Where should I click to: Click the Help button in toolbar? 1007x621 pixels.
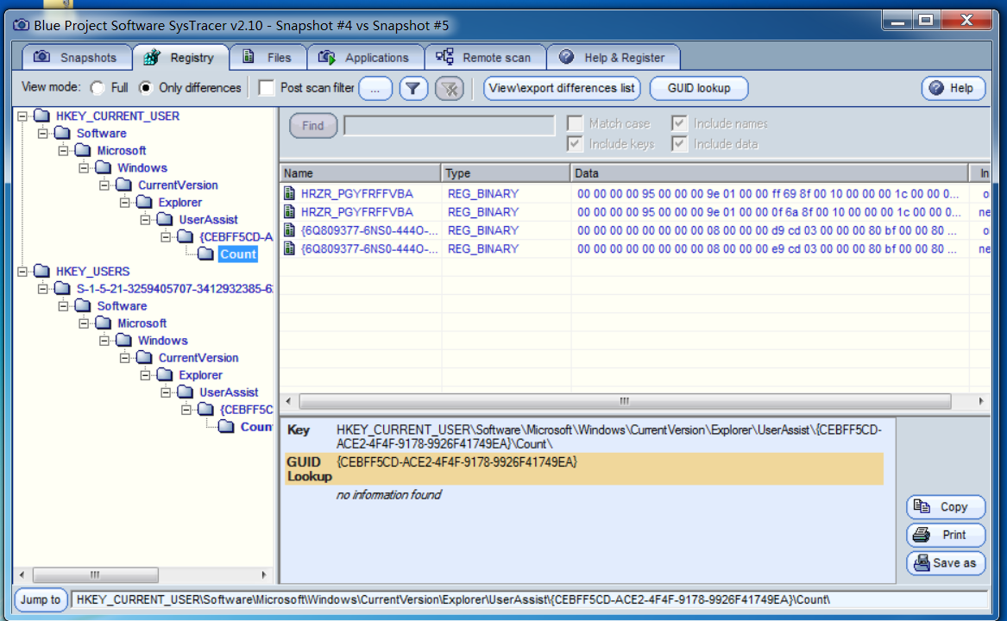pos(953,88)
